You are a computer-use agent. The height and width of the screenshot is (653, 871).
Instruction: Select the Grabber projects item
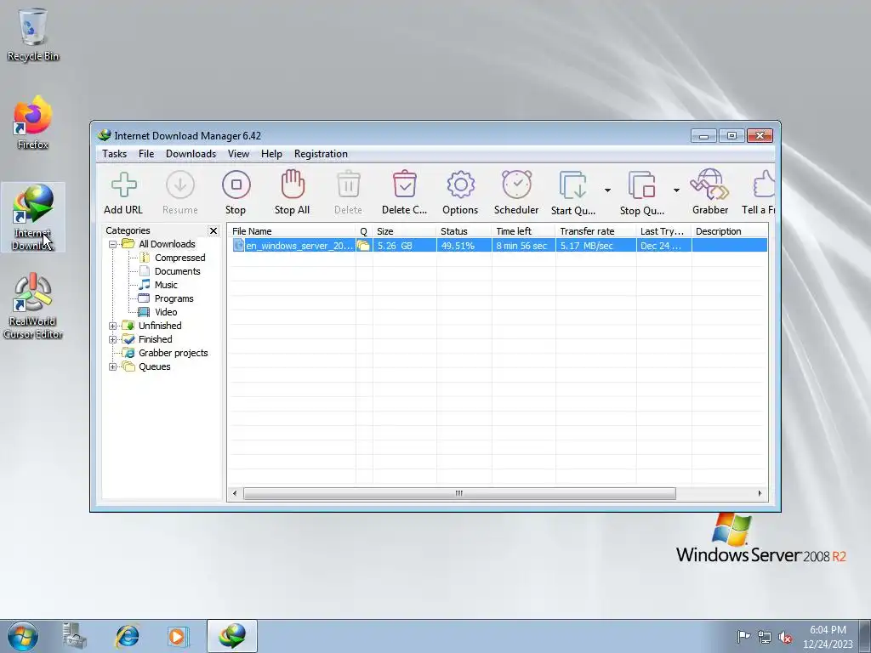[x=174, y=353]
